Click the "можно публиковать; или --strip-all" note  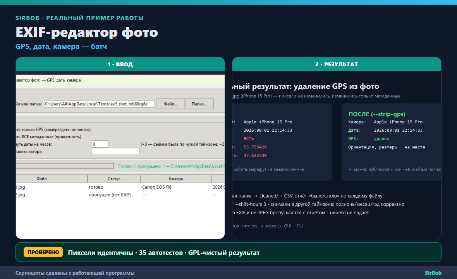pyautogui.click(x=395, y=169)
